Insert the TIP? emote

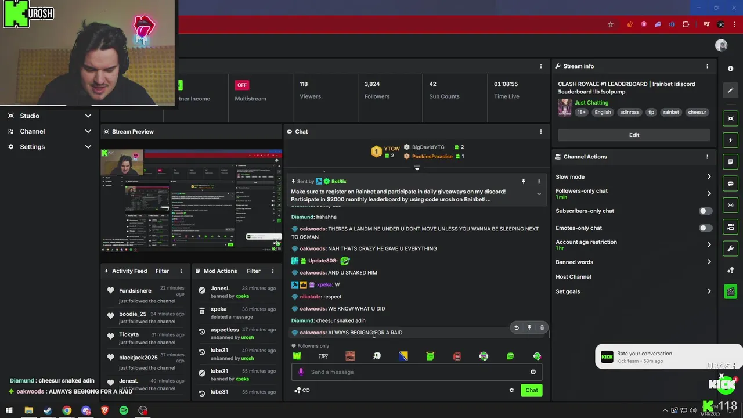(323, 356)
